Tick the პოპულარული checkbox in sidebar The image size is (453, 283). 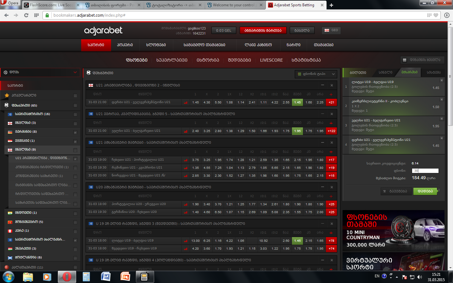(x=75, y=96)
